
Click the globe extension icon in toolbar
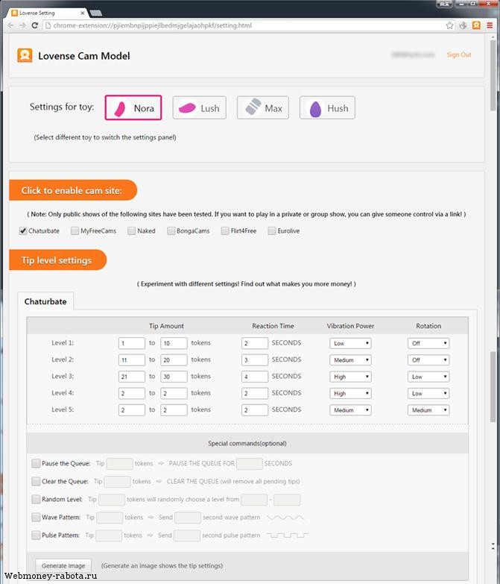[x=463, y=25]
